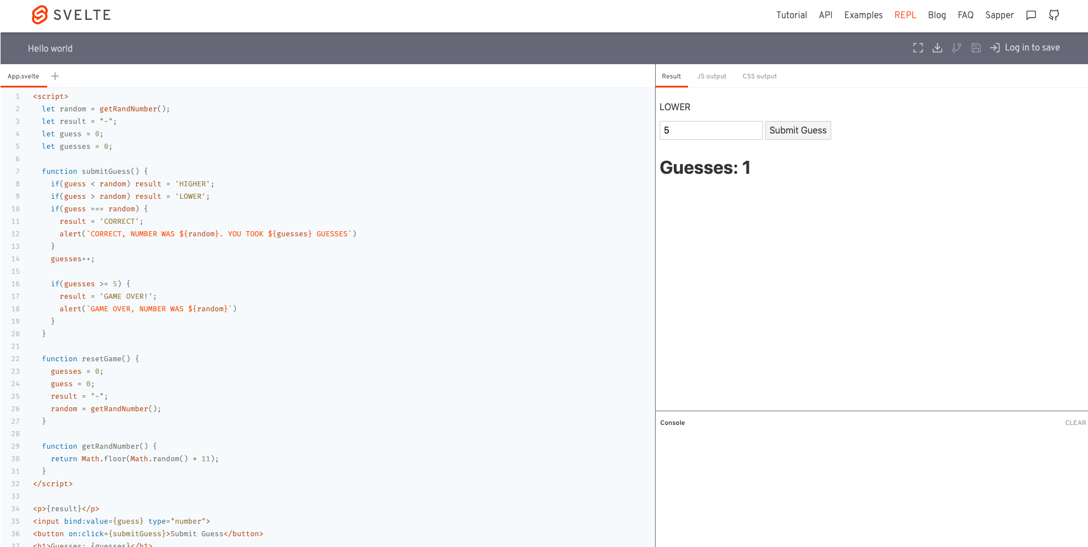Add a new file with the plus icon
Image resolution: width=1088 pixels, height=547 pixels.
pyautogui.click(x=55, y=76)
